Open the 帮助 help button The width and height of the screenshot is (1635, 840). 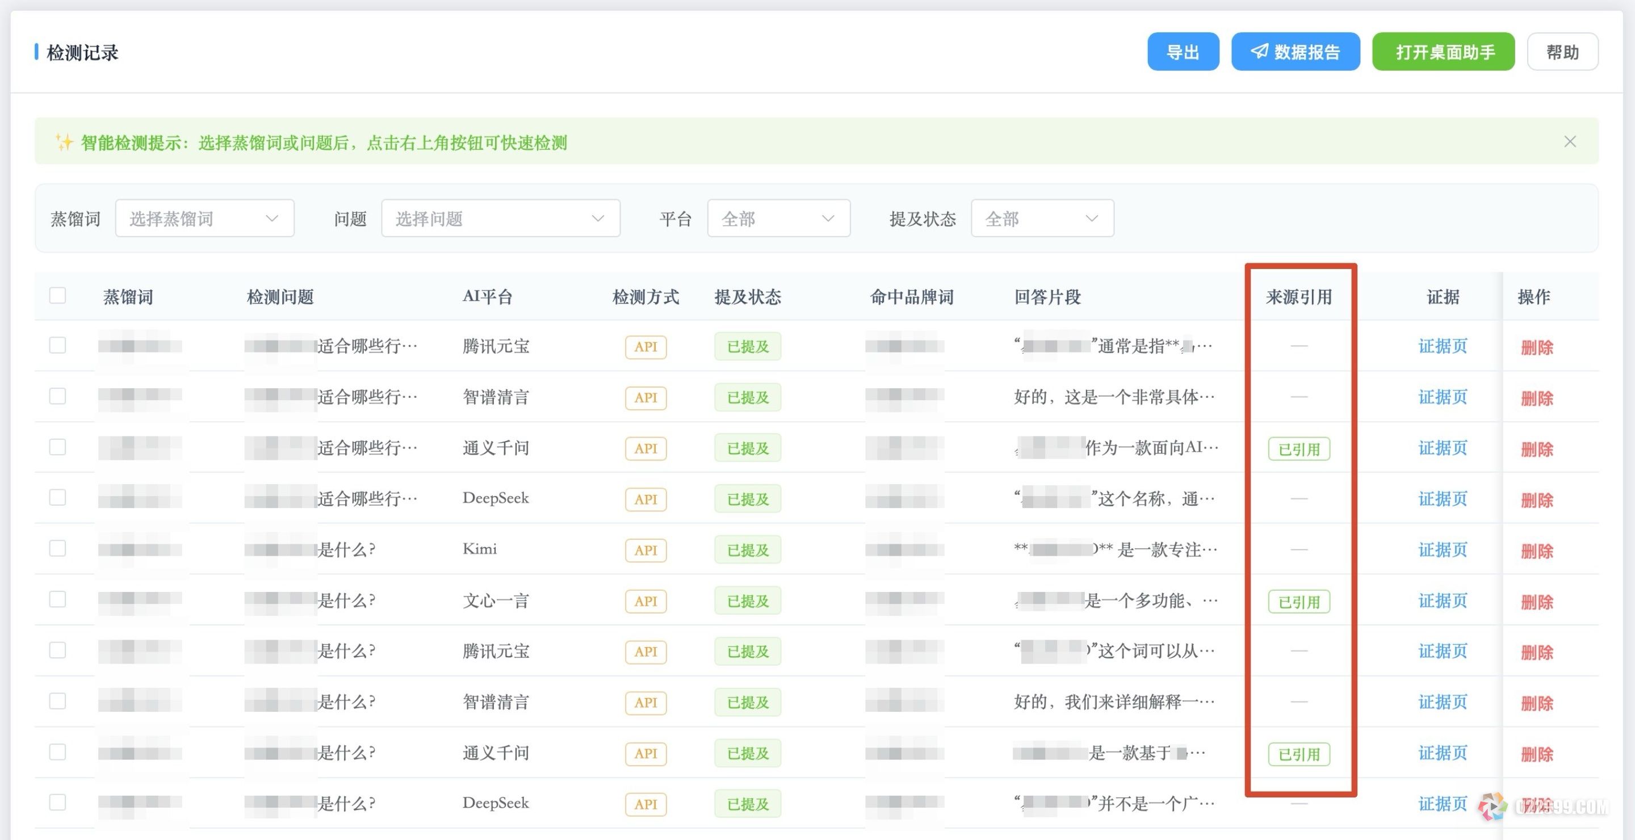[x=1562, y=52]
